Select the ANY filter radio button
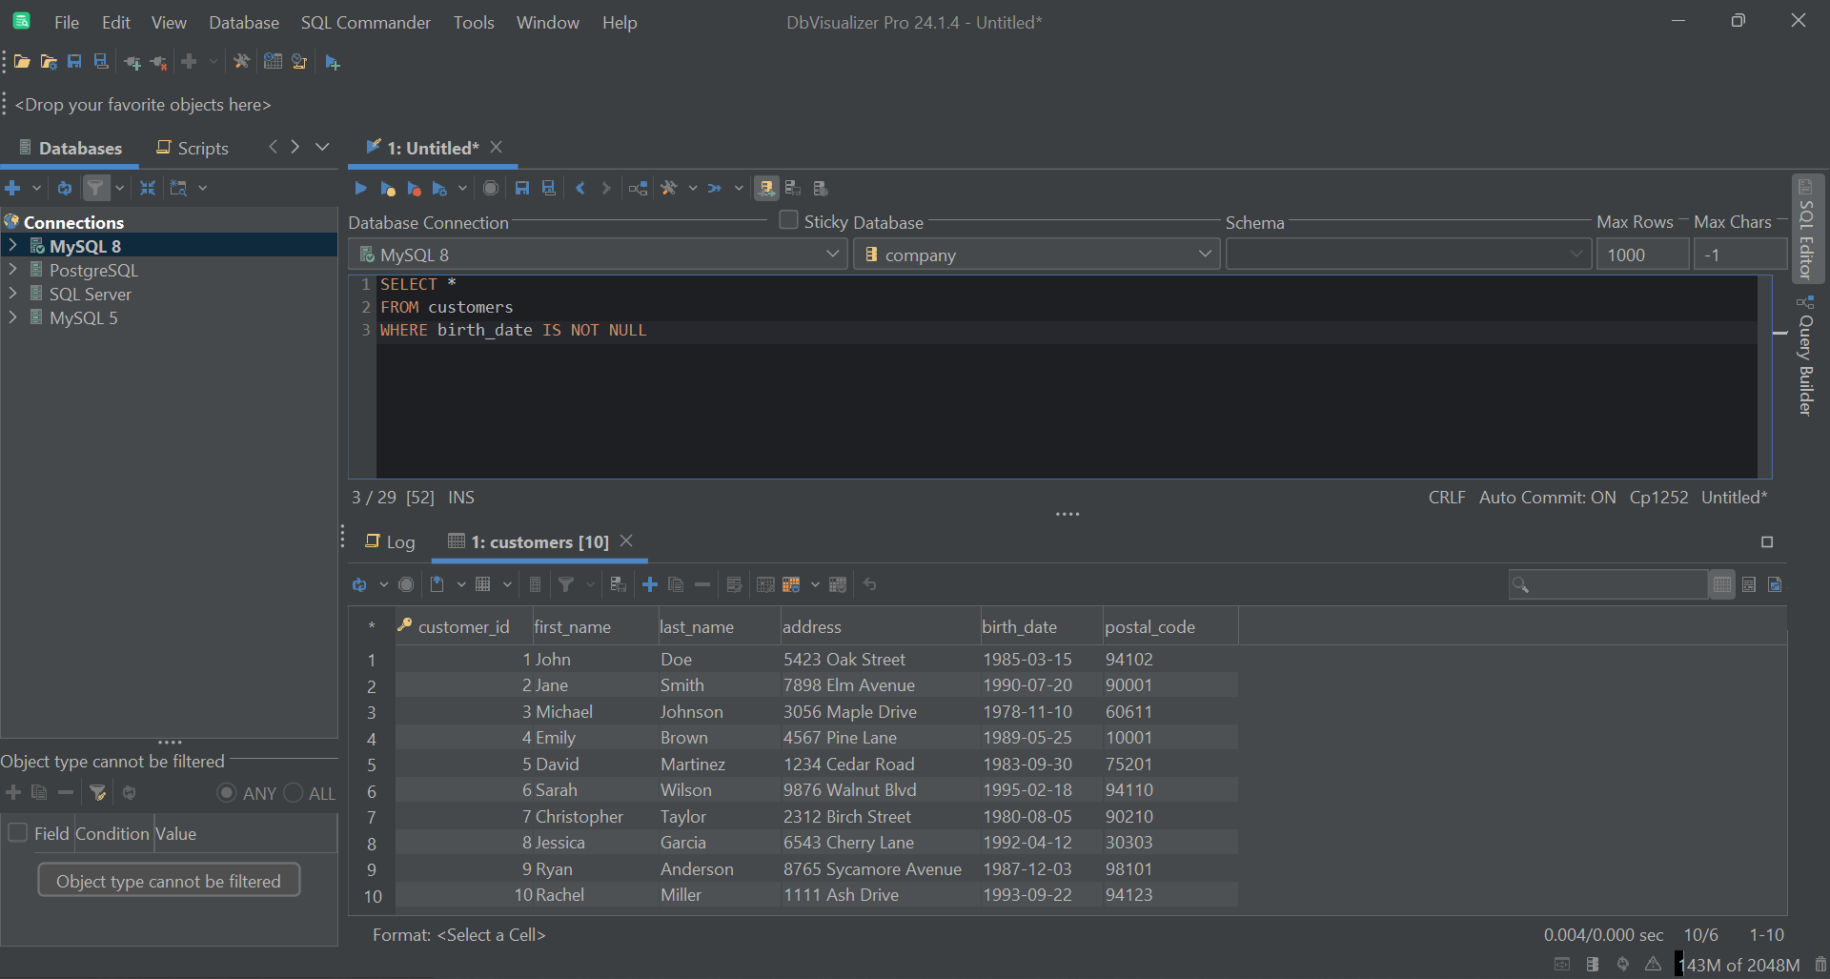 227,792
